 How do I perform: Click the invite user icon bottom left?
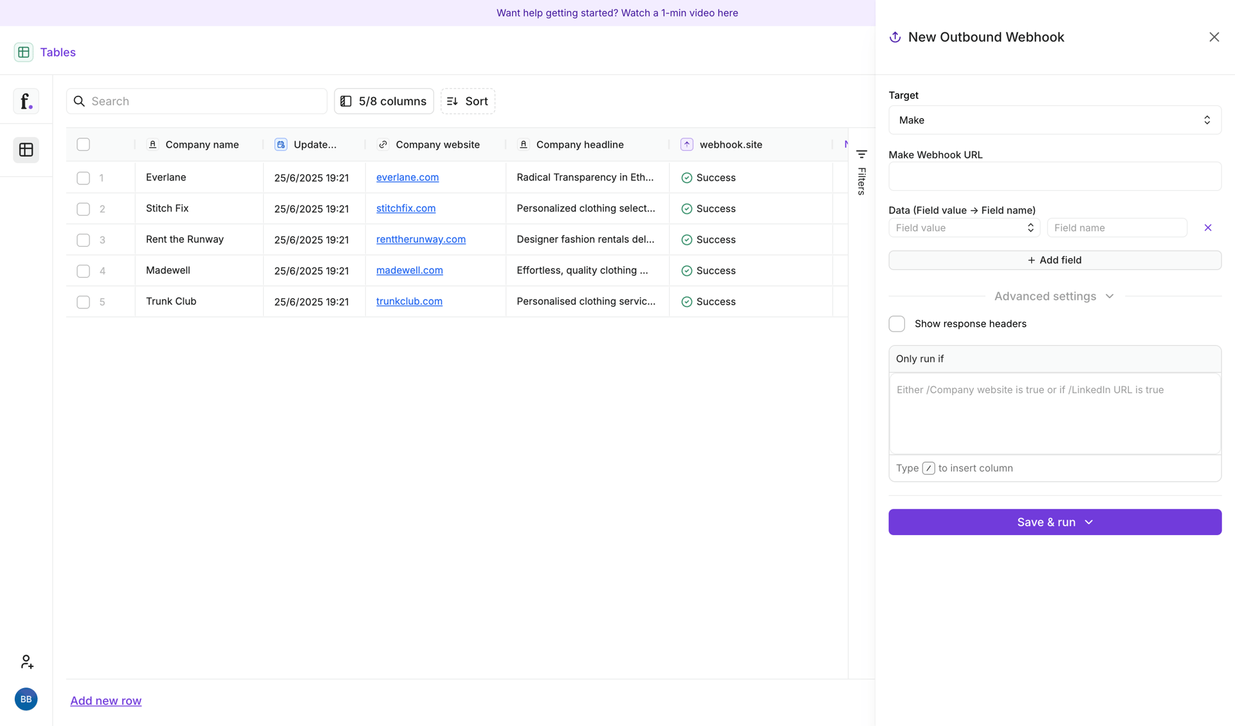(26, 662)
